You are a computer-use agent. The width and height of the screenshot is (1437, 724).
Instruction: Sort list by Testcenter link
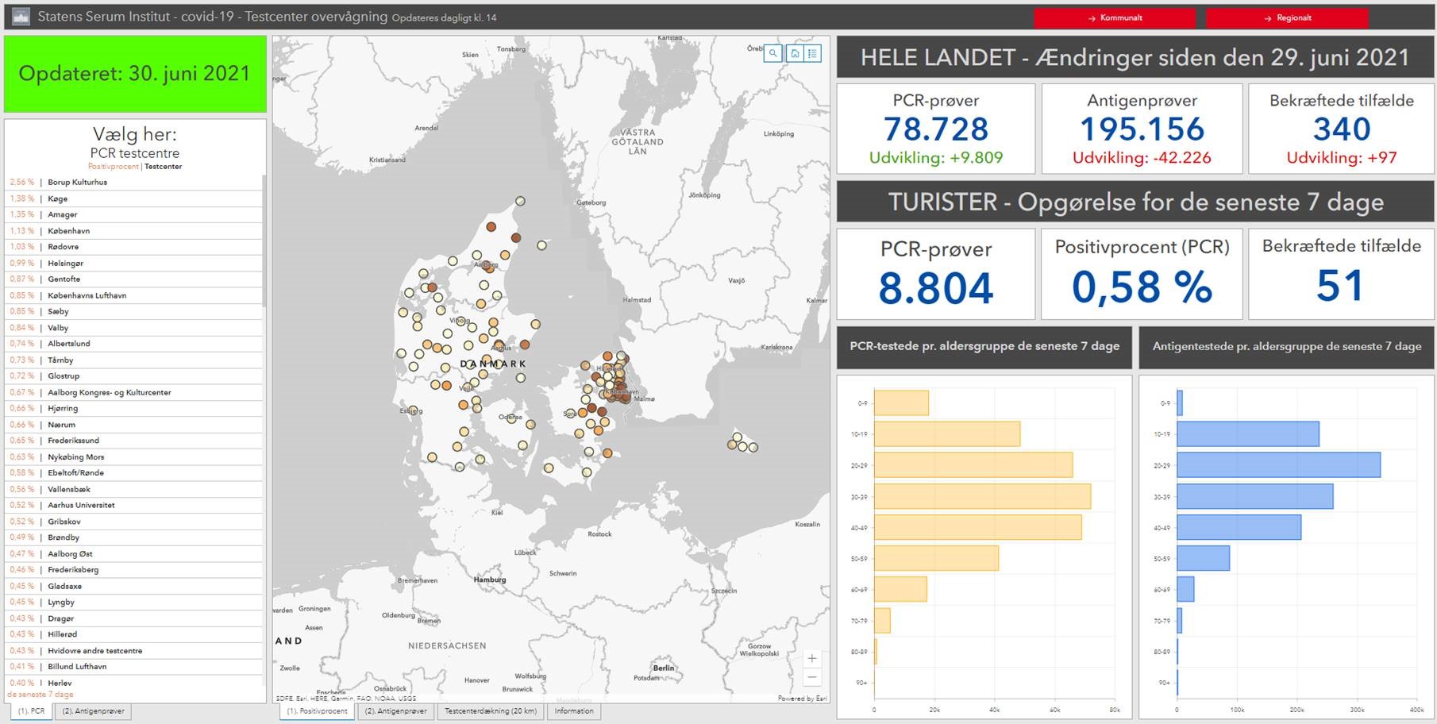click(x=164, y=167)
